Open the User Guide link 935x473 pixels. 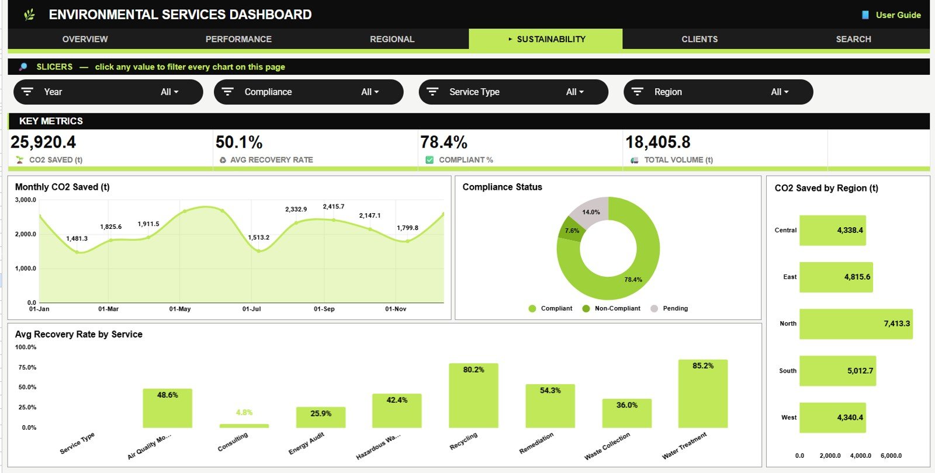(898, 15)
